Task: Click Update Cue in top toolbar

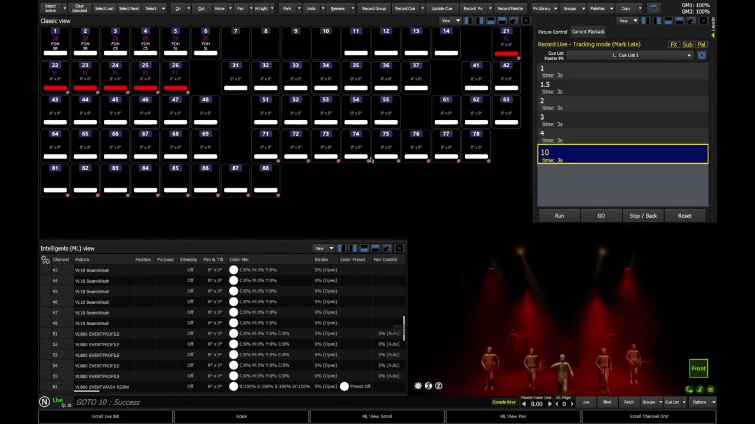Action: 441,8
